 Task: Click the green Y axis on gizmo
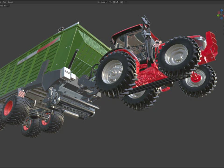[218, 15]
